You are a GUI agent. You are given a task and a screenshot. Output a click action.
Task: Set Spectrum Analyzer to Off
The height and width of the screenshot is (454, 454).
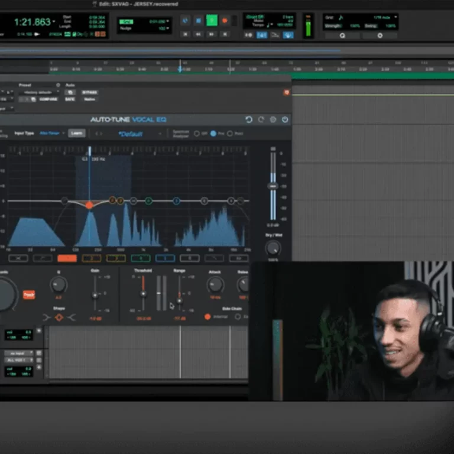(x=197, y=134)
